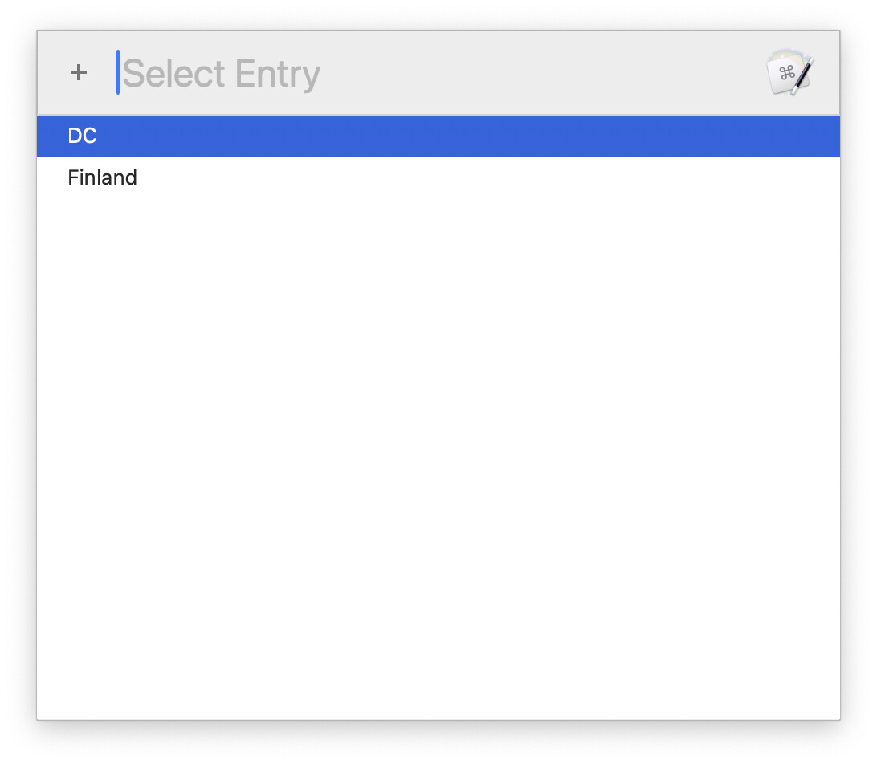Activate the Finland list item
This screenshot has width=877, height=764.
pyautogui.click(x=438, y=177)
